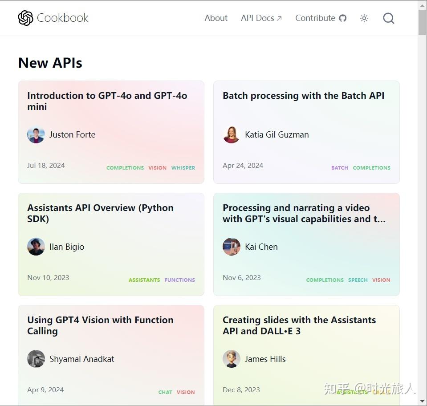Open the search magnifier icon
Image resolution: width=427 pixels, height=406 pixels.
click(x=388, y=18)
